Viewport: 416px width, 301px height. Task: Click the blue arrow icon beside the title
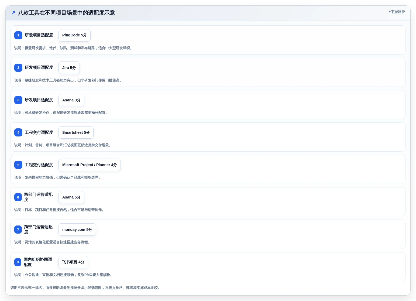tap(13, 13)
